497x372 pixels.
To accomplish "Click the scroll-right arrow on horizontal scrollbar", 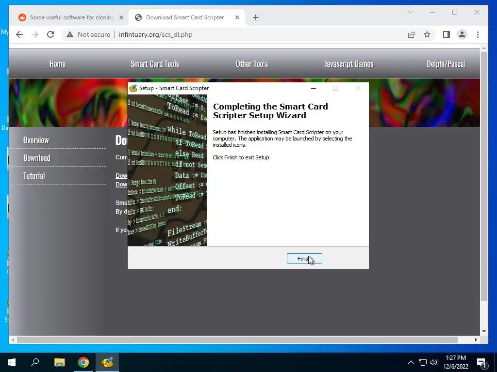I will point(476,340).
